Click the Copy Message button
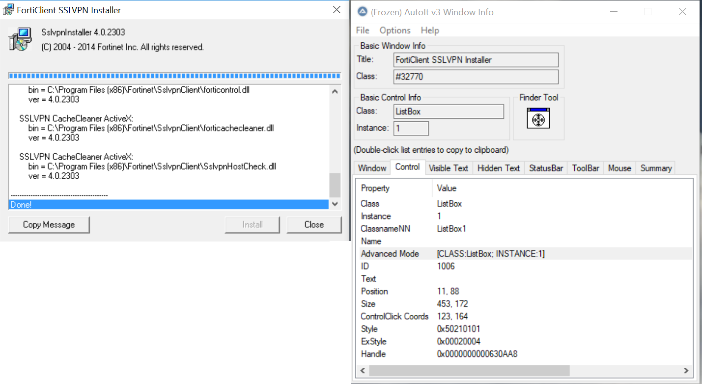Screen dimensions: 702x384 pos(49,224)
